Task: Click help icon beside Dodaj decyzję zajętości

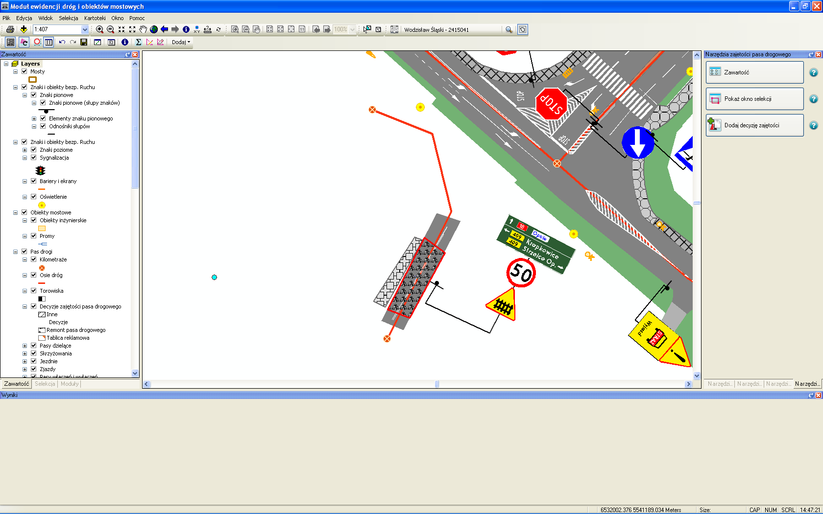Action: point(814,125)
